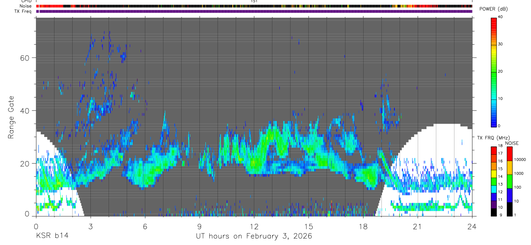The image size is (531, 245).
Task: Click the 9 tick on UT hours axis
Action: (x=199, y=226)
